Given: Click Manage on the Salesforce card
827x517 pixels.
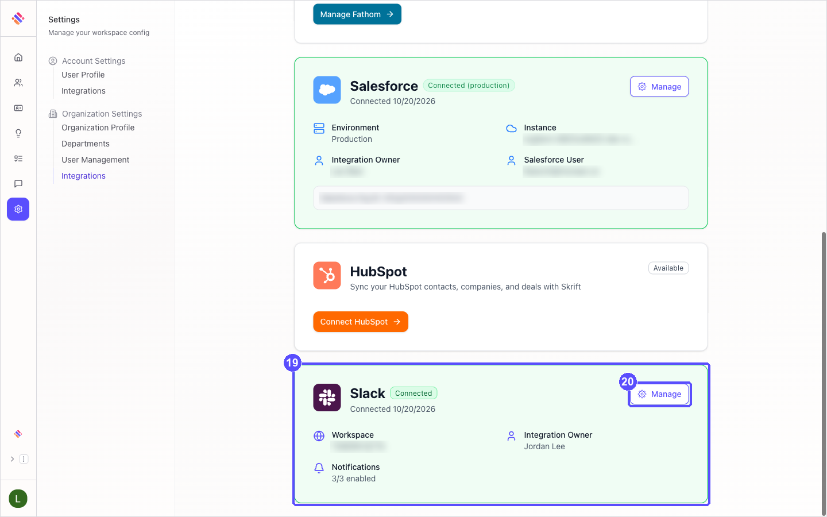Looking at the screenshot, I should click(659, 87).
